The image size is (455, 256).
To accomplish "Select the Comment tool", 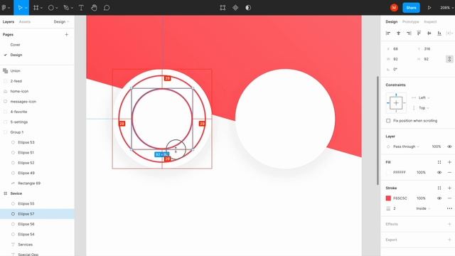I will point(107,8).
